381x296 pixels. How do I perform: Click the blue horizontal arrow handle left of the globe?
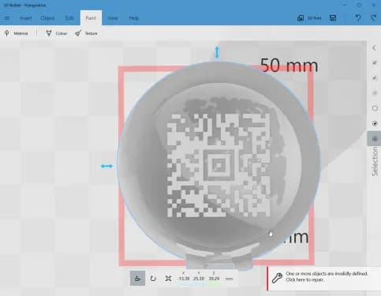click(106, 166)
